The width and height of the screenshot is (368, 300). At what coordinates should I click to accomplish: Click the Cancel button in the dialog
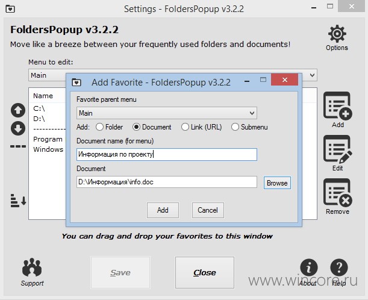[x=208, y=210]
